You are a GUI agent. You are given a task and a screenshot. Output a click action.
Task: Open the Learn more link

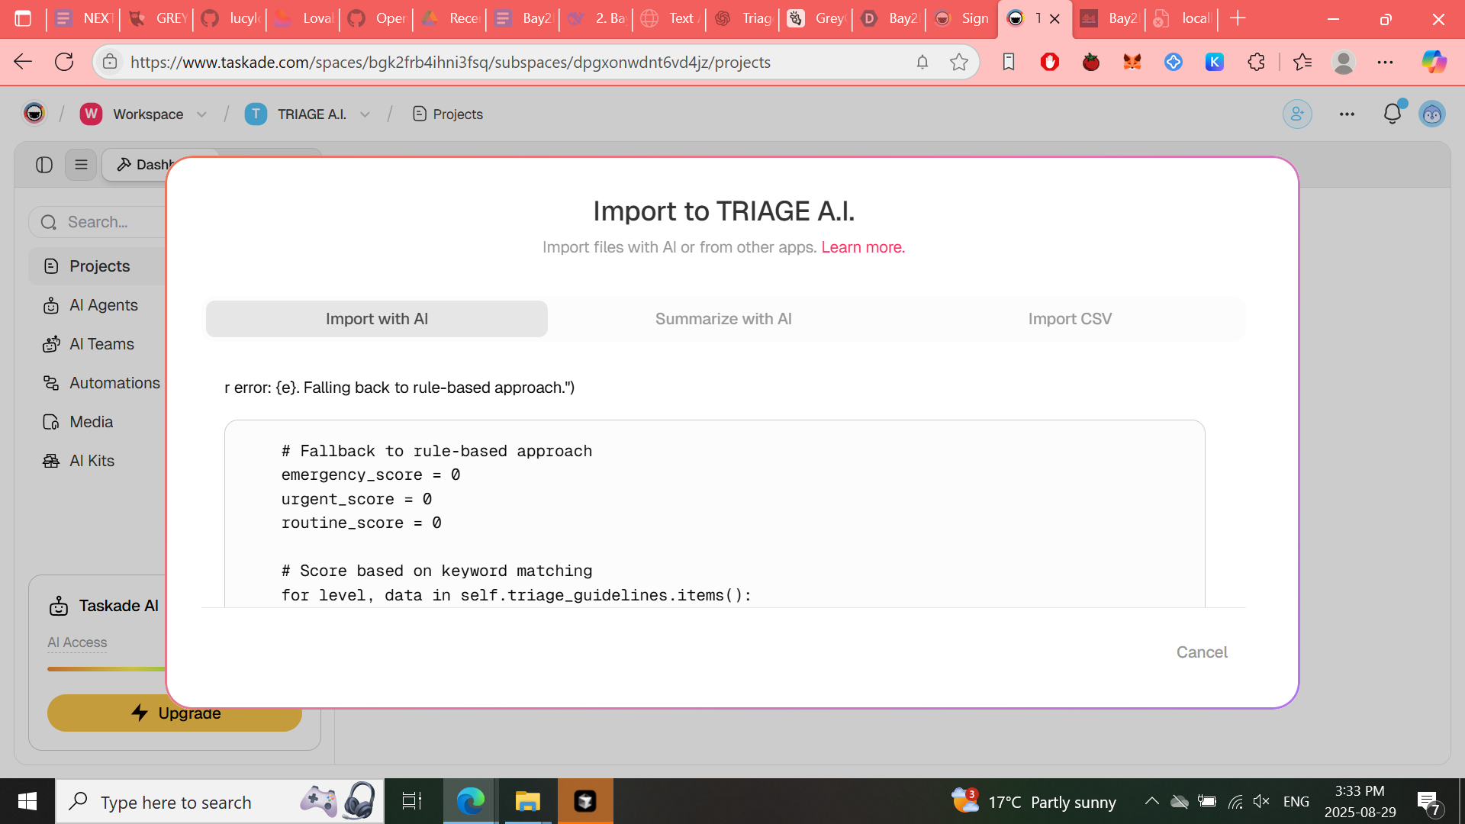click(x=862, y=247)
